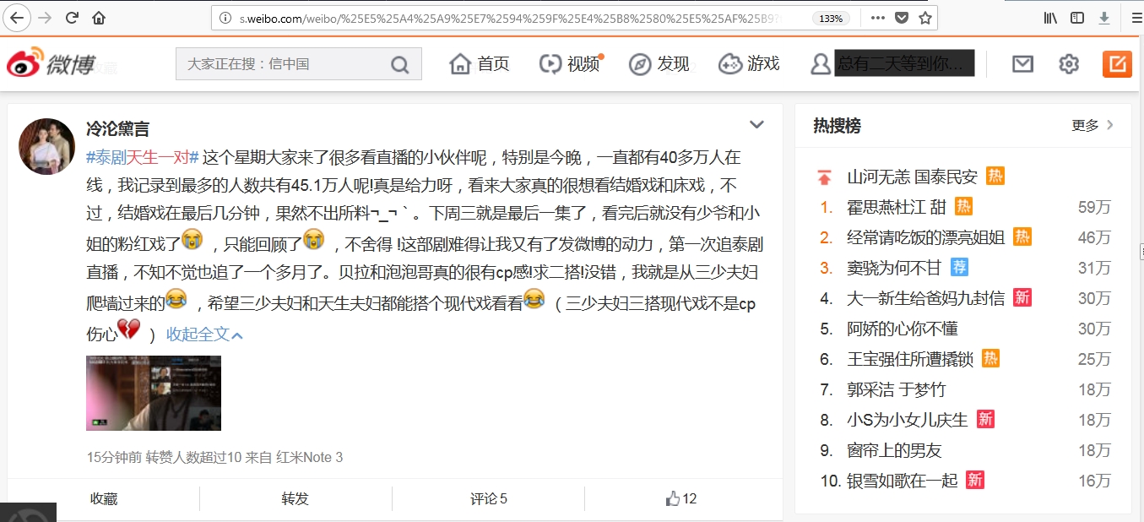This screenshot has width=1144, height=522.
Task: Open the post's attached image thumbnail
Action: click(x=154, y=393)
